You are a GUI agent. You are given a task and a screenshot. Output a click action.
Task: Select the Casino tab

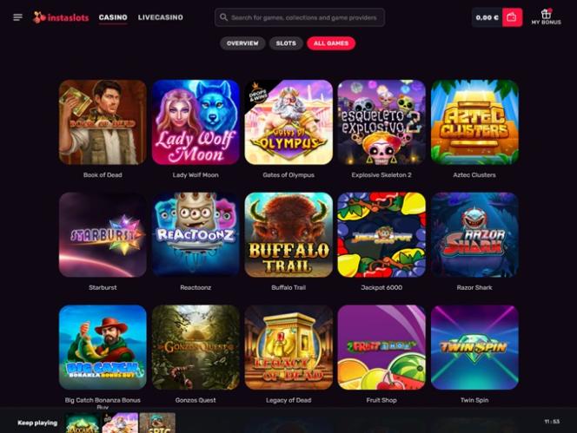point(113,17)
